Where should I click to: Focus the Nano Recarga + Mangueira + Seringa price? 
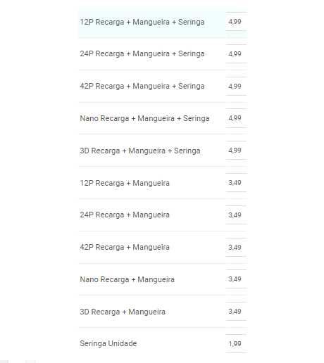[x=236, y=118]
